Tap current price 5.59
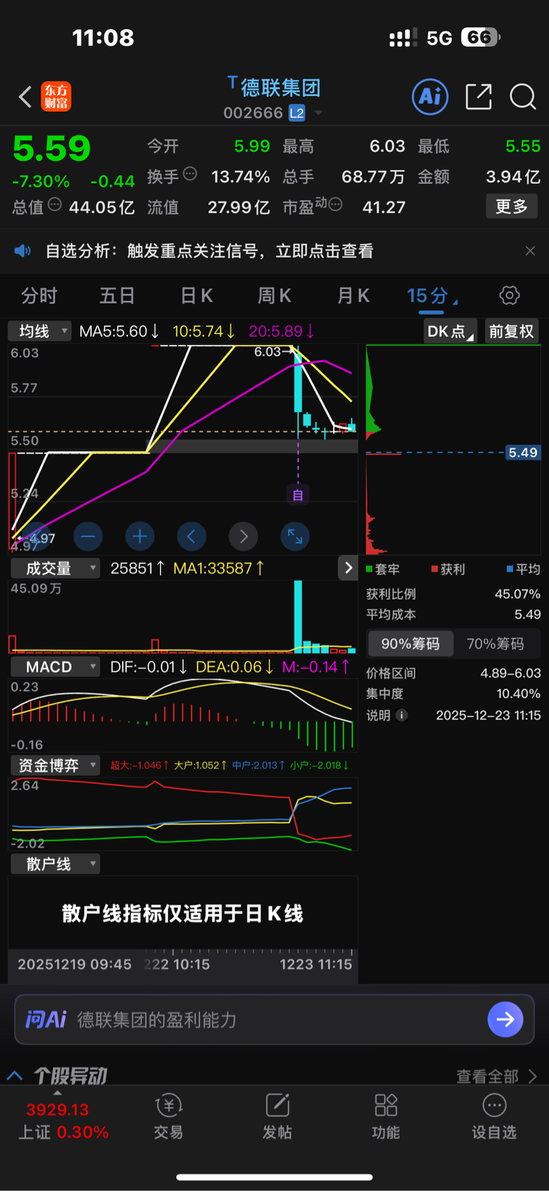 click(51, 149)
